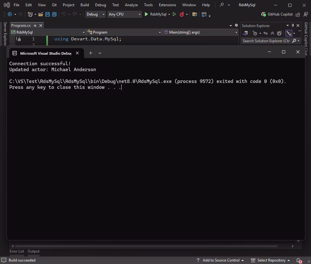
Task: Switch to the Output tab
Action: coord(34,251)
